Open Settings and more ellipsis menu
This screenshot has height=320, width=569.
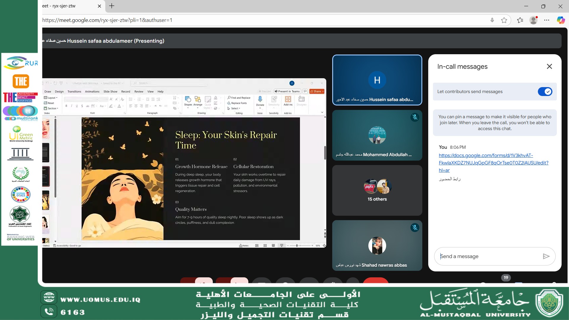click(547, 20)
